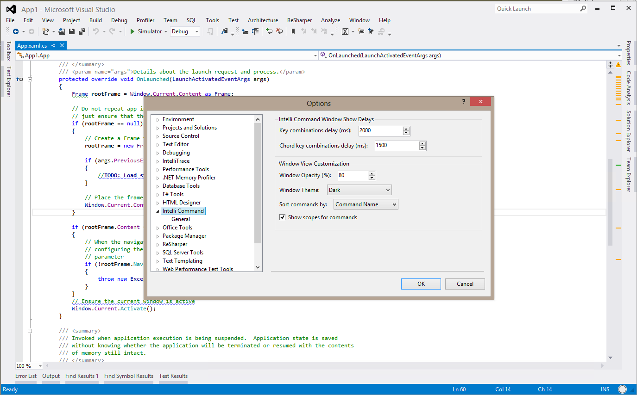Switch to Find Symbol Results tab
This screenshot has width=637, height=395.
129,376
